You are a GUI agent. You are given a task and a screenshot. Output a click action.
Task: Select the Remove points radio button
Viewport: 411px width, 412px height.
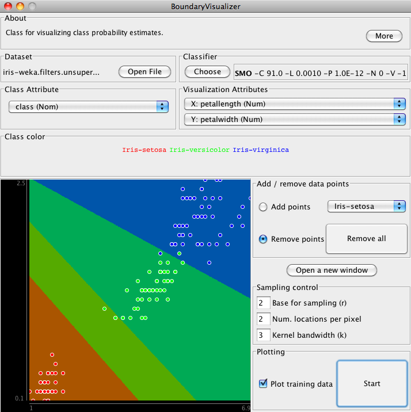click(264, 239)
